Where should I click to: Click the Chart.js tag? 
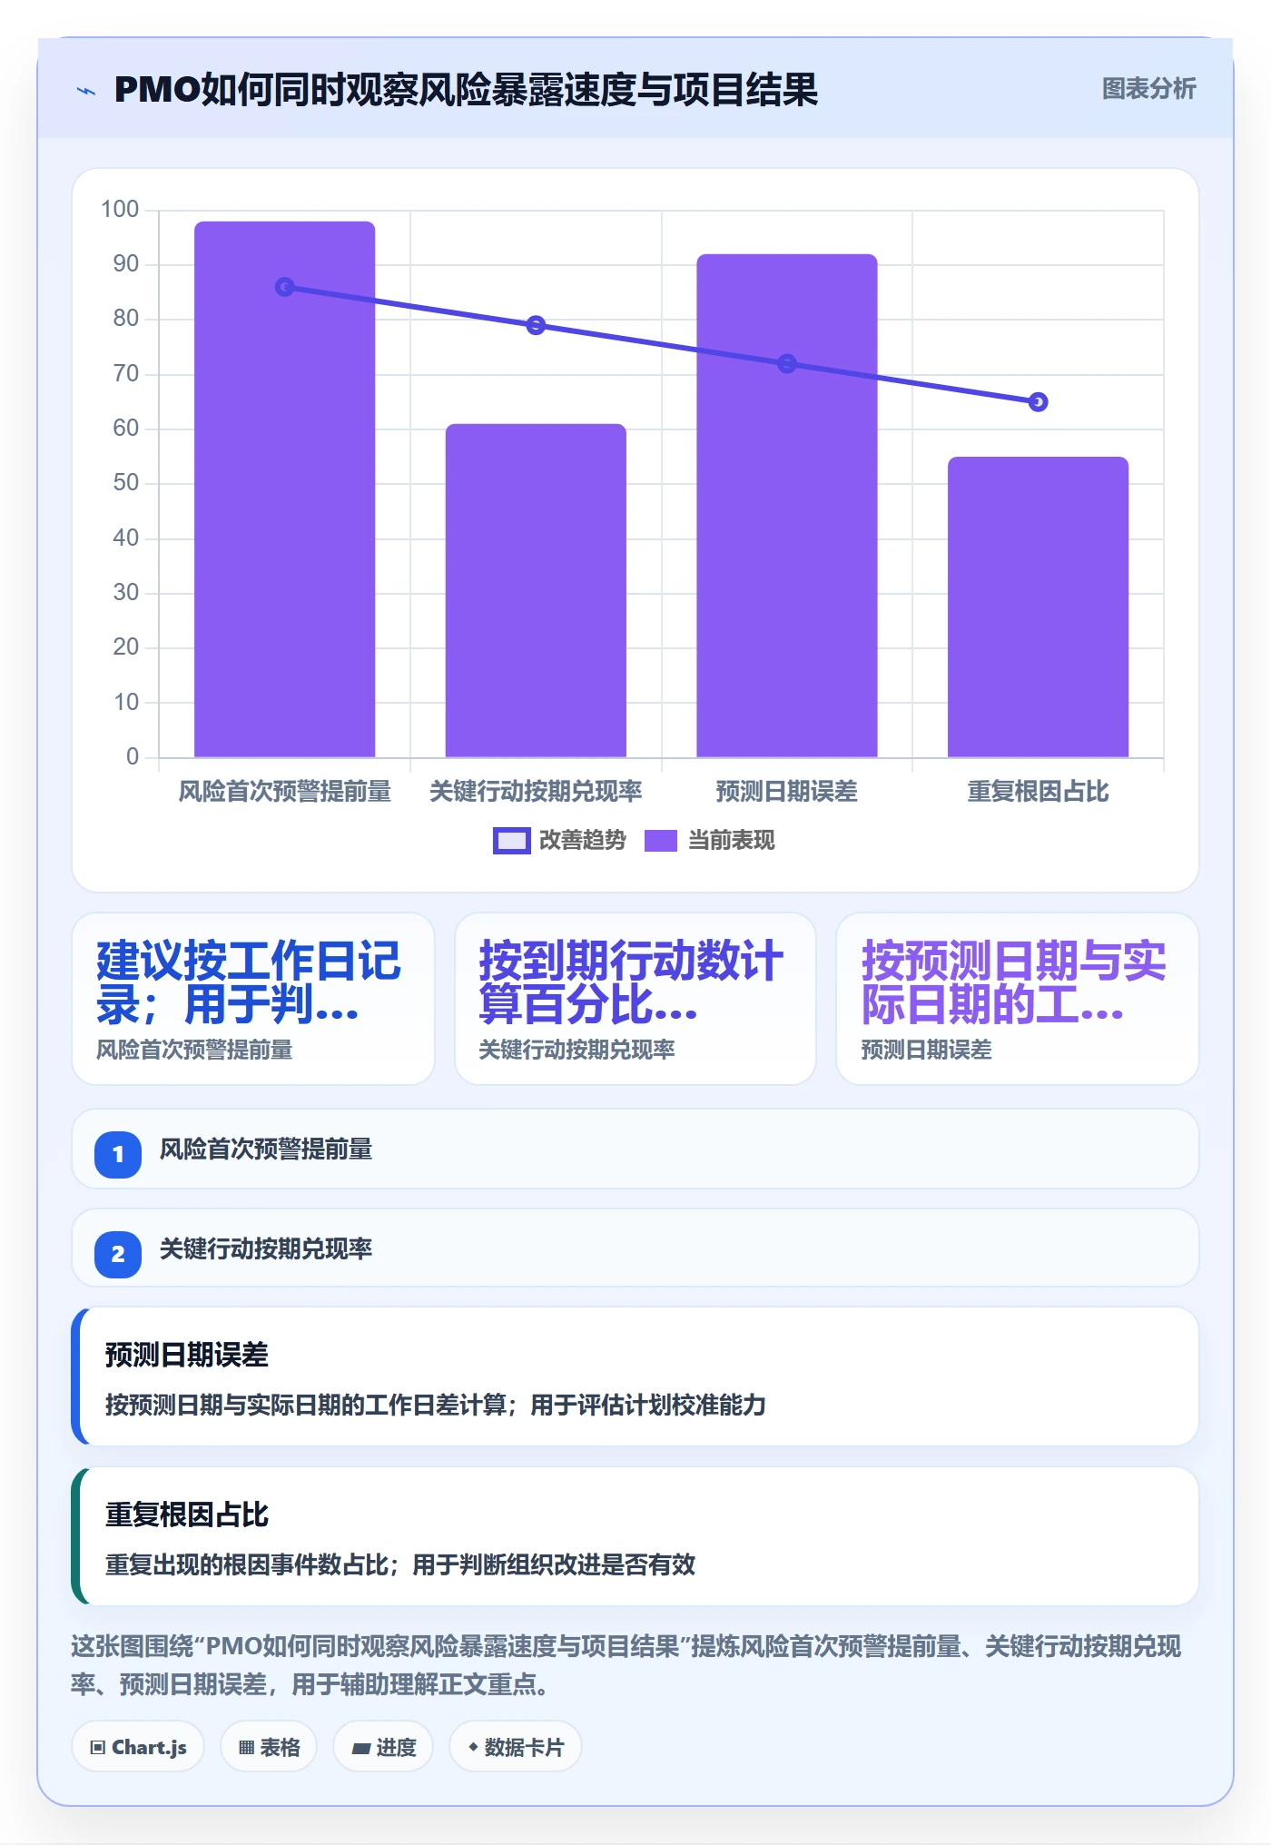138,1747
